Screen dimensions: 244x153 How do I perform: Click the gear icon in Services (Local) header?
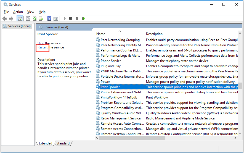click(x=41, y=27)
